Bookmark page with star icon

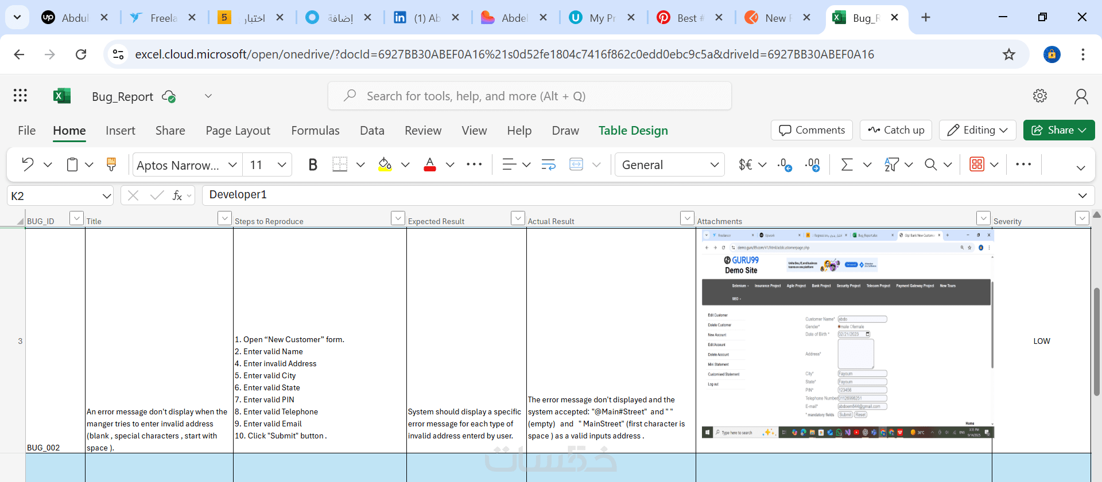(1009, 54)
